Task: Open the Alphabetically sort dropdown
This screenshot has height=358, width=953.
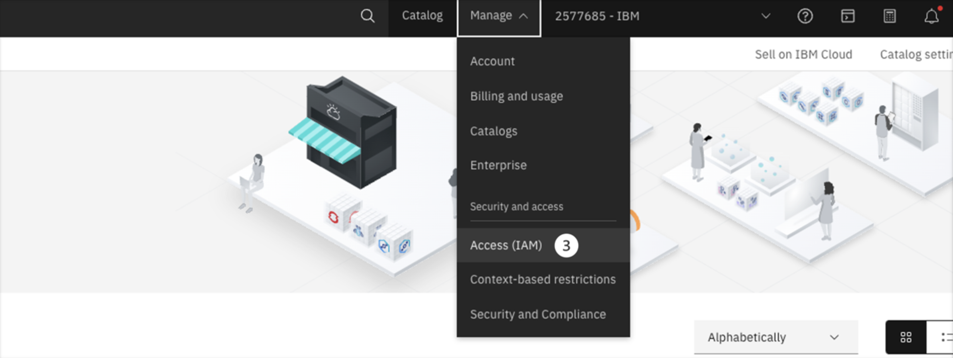Action: tap(776, 337)
